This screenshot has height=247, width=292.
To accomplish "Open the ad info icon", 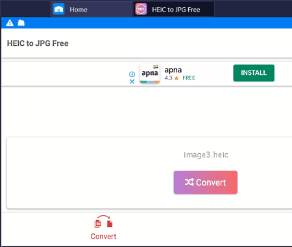I will [x=132, y=74].
